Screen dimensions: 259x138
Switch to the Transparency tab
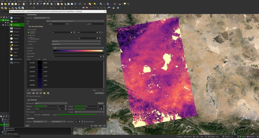coord(17,28)
